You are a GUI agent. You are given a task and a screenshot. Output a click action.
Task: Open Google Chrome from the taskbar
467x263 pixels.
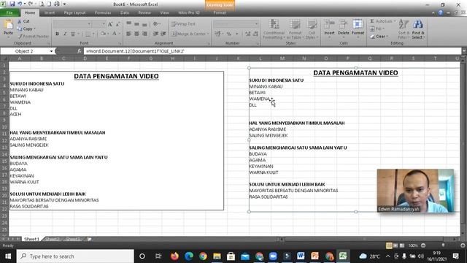coord(203,256)
